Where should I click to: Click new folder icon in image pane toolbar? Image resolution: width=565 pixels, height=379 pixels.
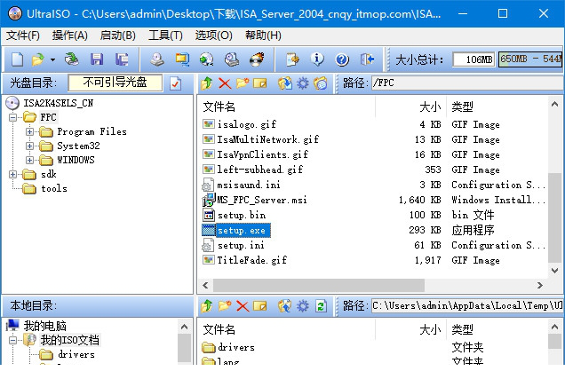click(243, 83)
